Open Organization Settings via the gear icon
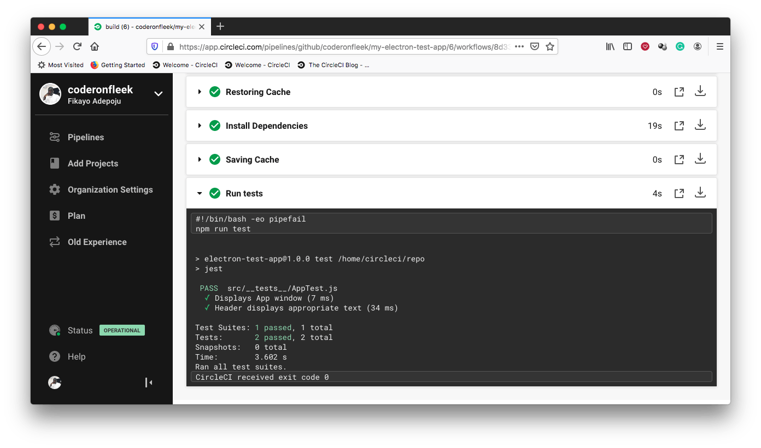 pyautogui.click(x=54, y=189)
